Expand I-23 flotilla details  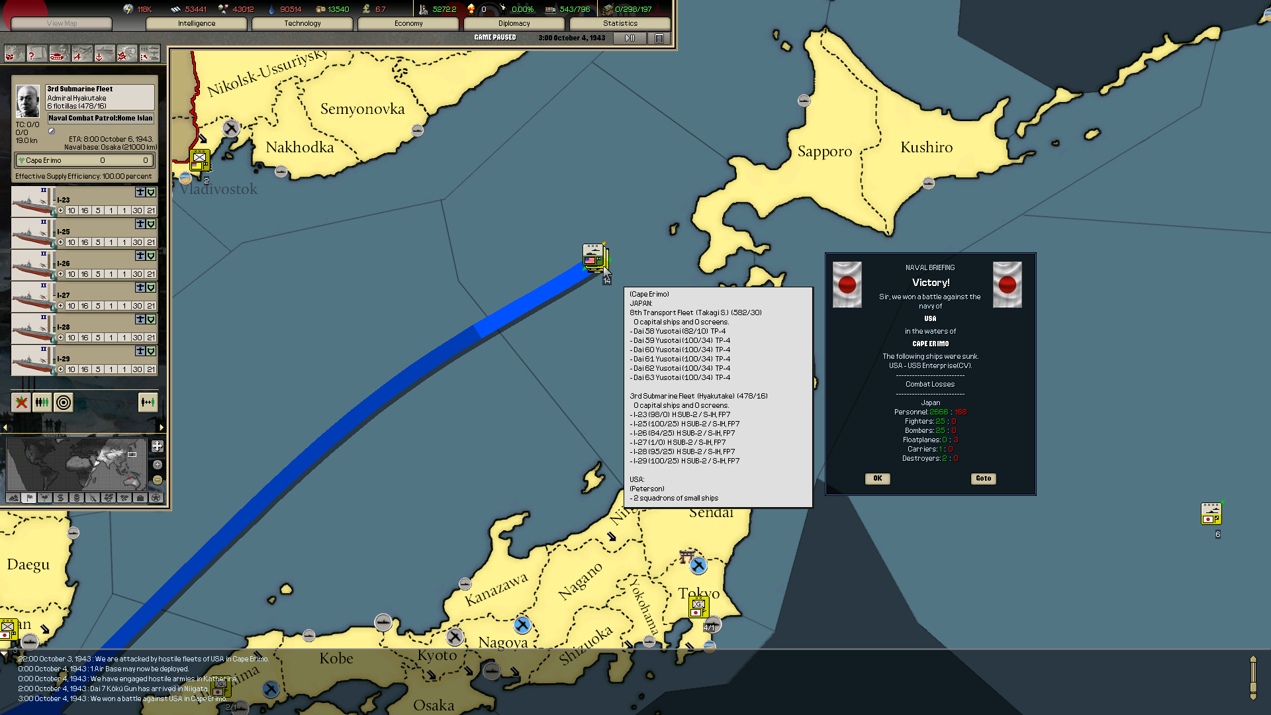point(61,211)
